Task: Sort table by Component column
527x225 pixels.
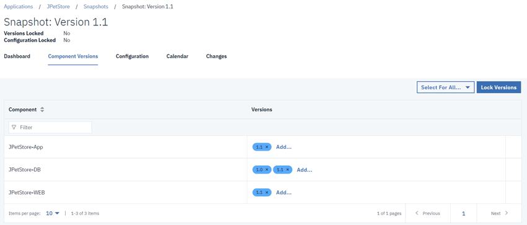Action: (x=42, y=110)
